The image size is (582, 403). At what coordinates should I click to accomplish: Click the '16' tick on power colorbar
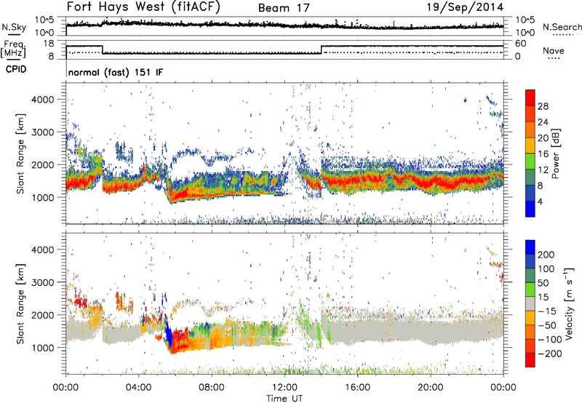(x=543, y=154)
